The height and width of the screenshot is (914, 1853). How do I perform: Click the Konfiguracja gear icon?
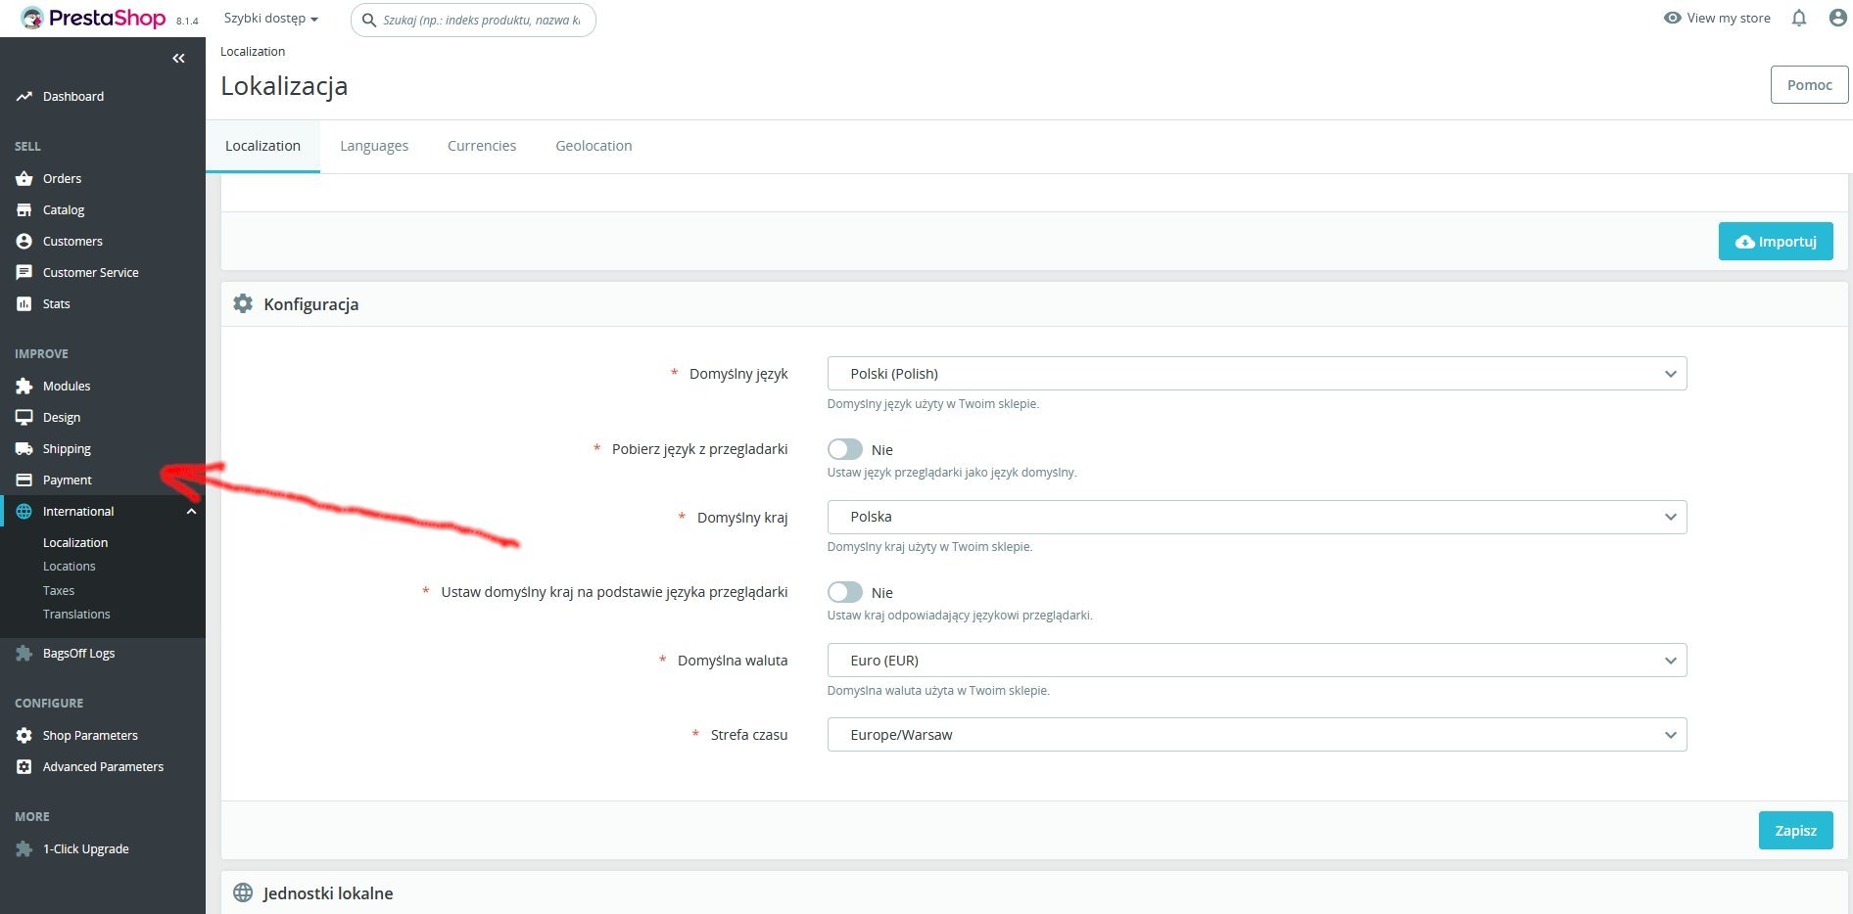[x=243, y=304]
